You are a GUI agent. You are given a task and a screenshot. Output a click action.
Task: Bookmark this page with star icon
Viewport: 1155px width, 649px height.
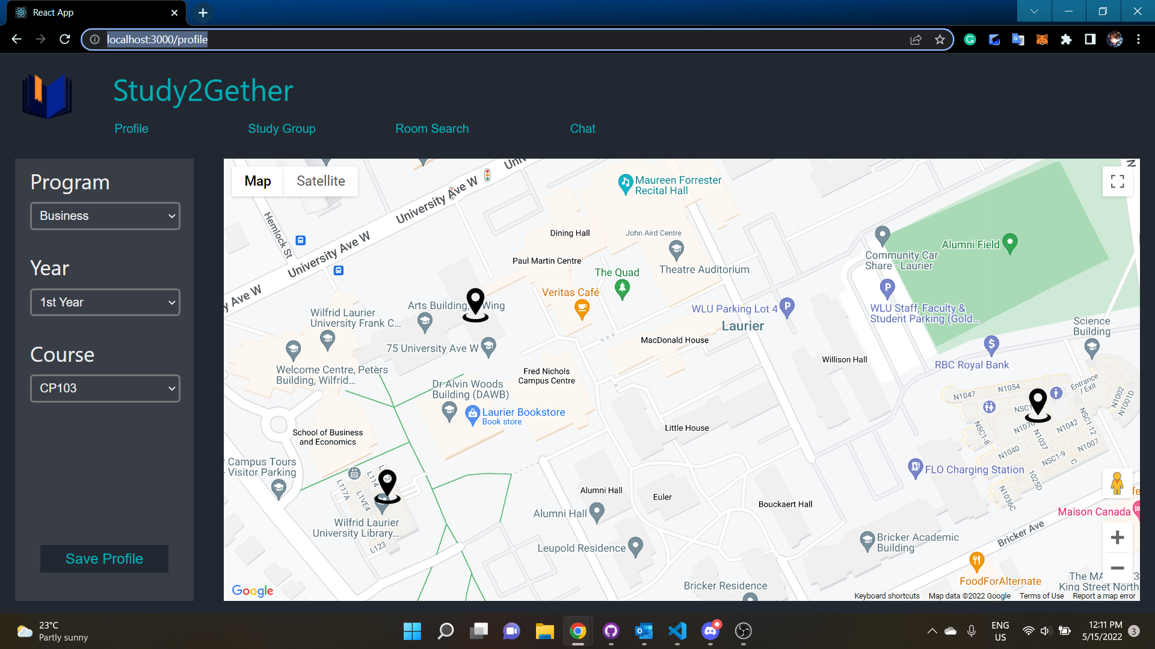(940, 40)
